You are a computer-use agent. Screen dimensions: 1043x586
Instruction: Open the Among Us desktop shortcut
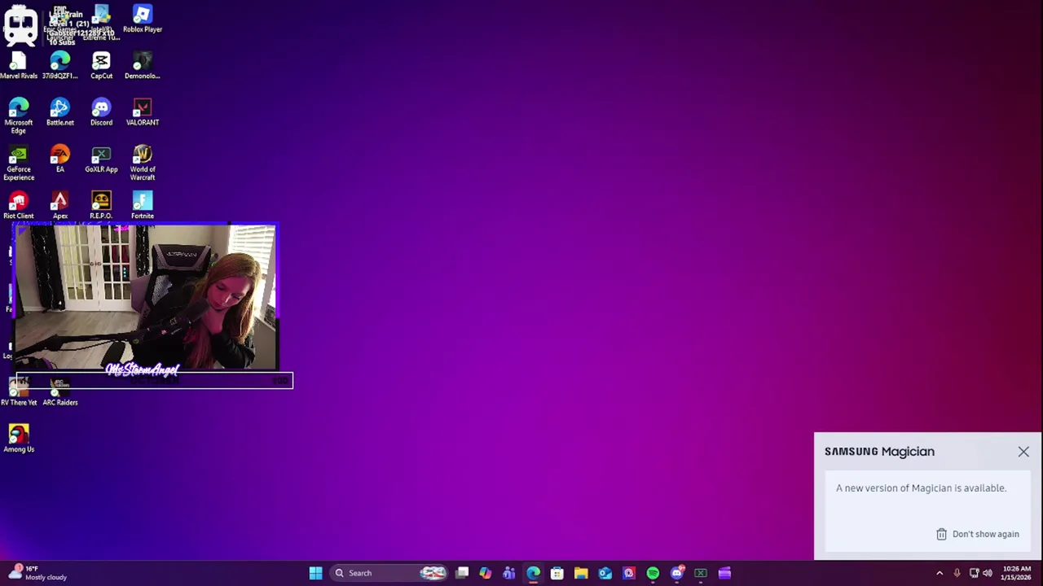pos(19,439)
